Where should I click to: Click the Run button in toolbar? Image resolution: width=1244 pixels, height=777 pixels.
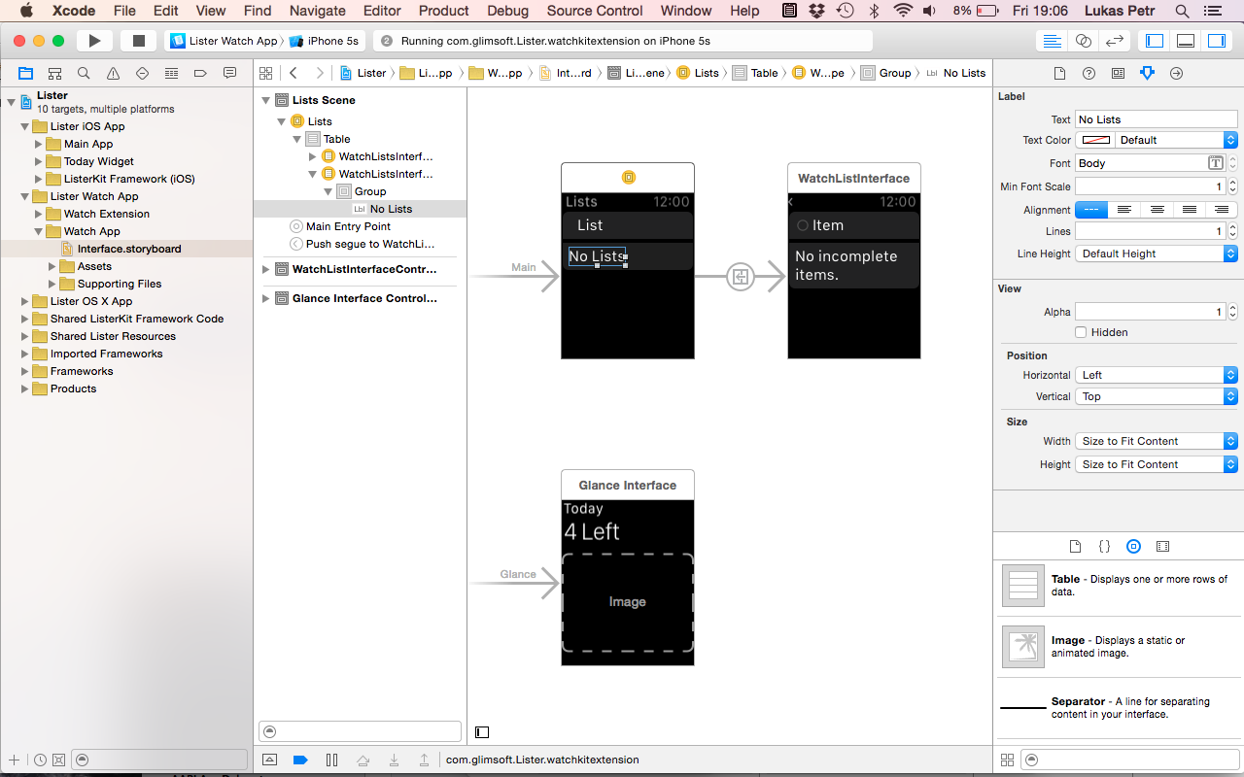coord(94,41)
